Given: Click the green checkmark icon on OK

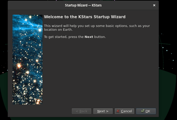Looking at the screenshot, I should 142,111.
